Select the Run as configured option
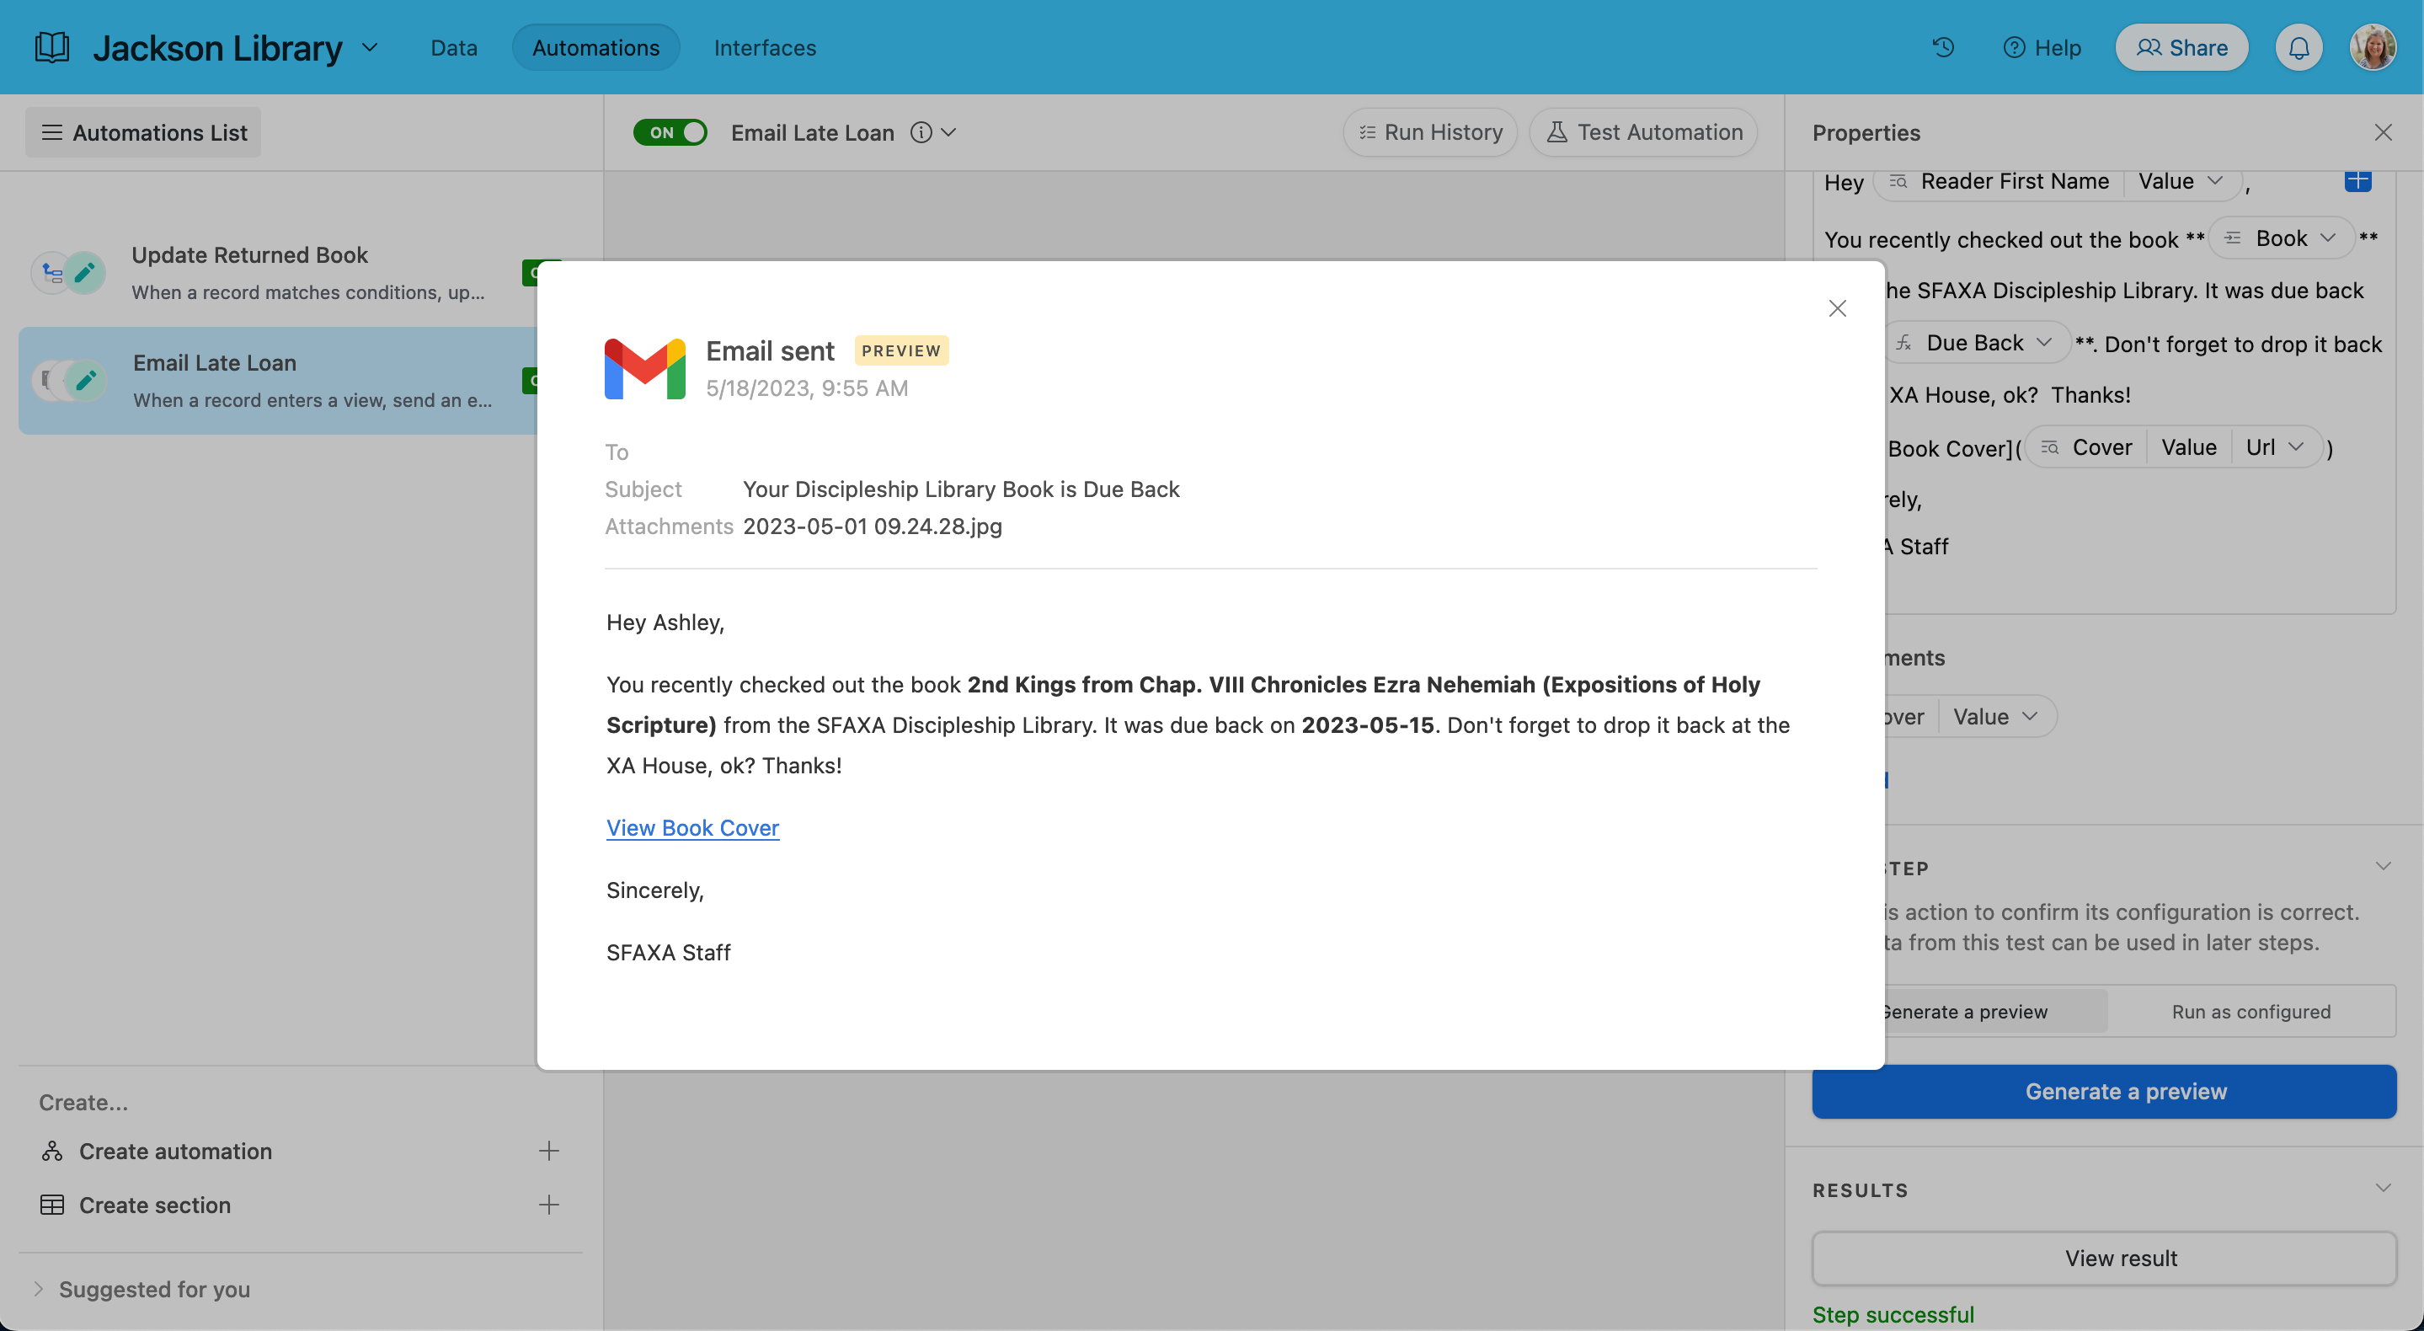 click(2250, 1012)
